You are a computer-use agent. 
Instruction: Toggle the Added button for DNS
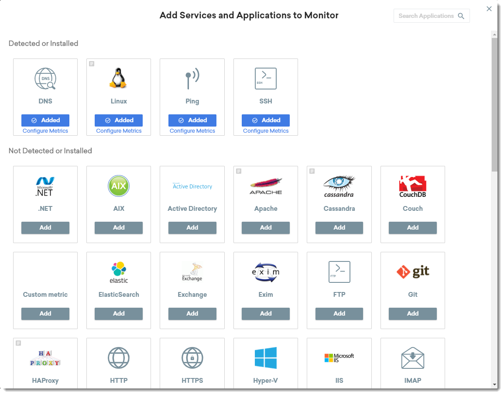[45, 120]
